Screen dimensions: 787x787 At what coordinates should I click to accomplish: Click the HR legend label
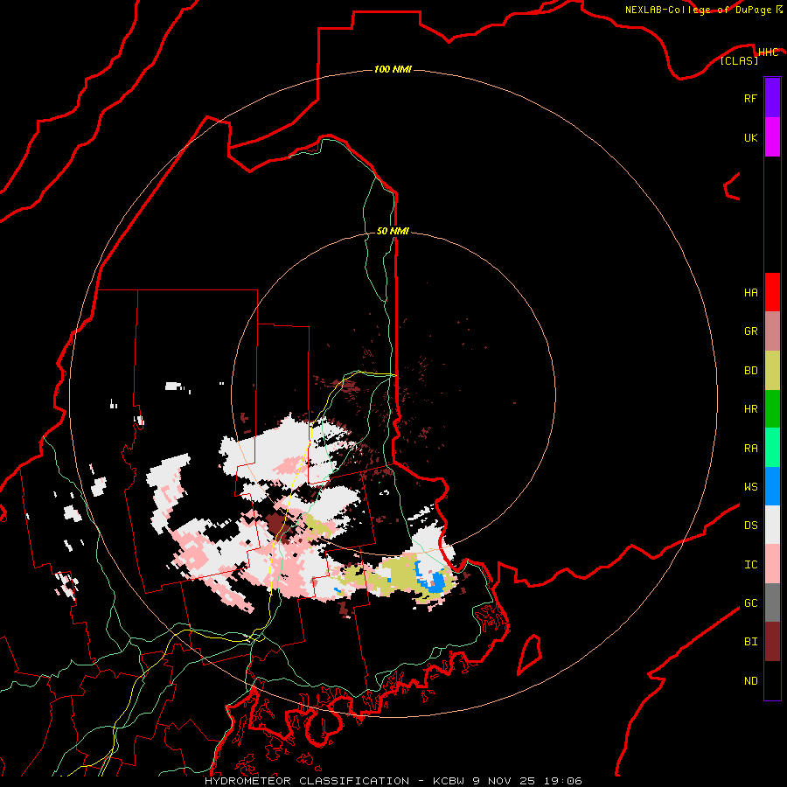[x=750, y=409]
